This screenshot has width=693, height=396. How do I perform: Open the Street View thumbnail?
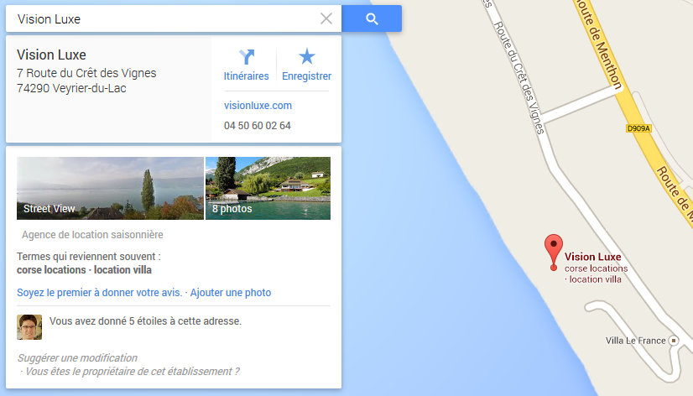pyautogui.click(x=110, y=188)
